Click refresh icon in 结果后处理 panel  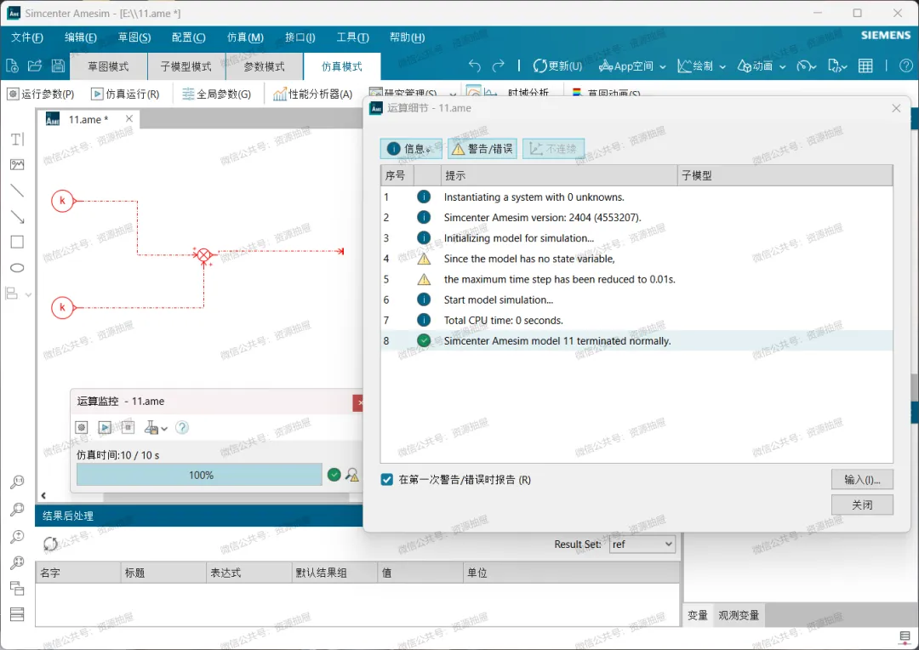point(50,544)
